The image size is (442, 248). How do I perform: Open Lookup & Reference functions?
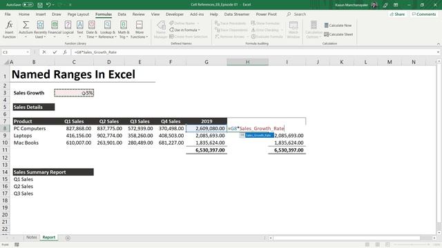(x=108, y=29)
